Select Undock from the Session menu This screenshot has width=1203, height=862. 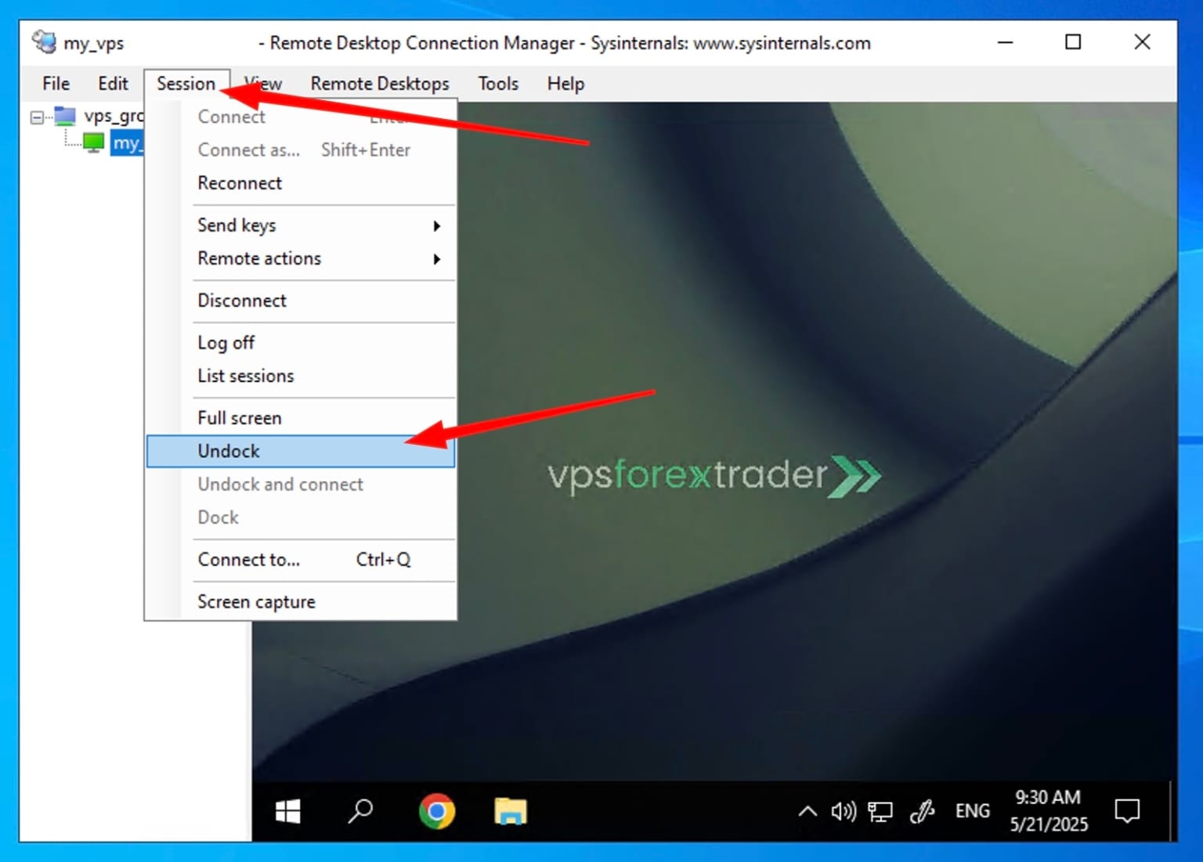coord(228,451)
